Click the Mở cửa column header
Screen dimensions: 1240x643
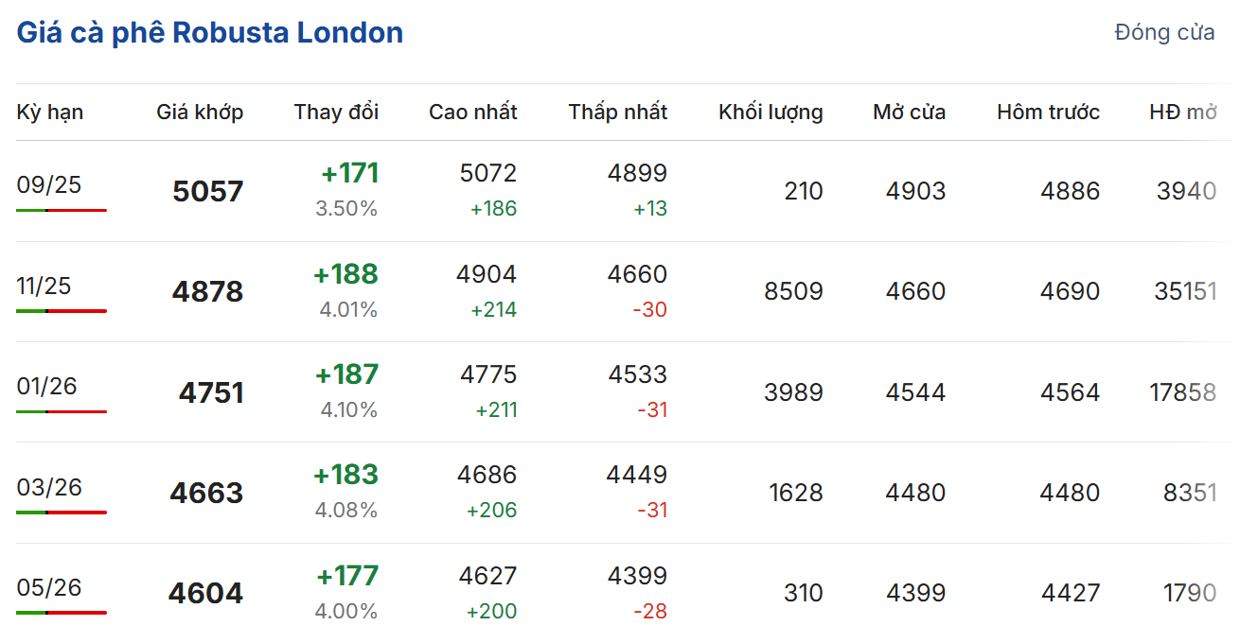tap(909, 113)
